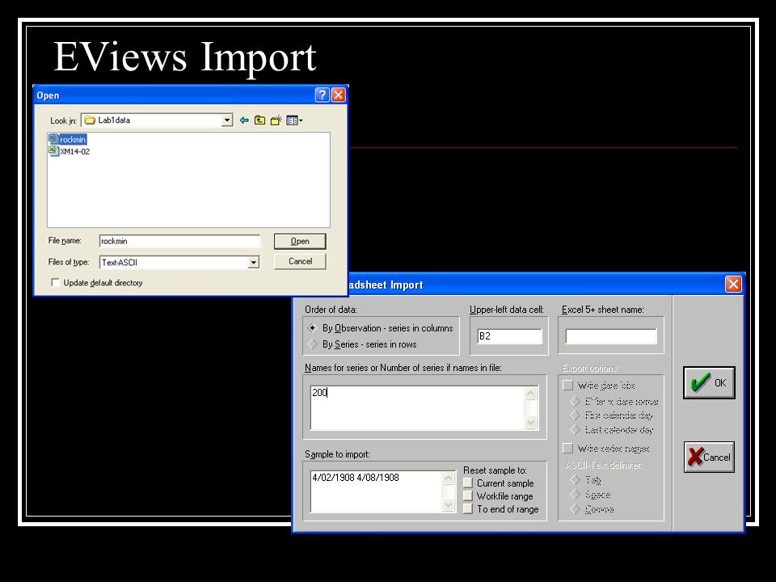Select Space delimiter option
Viewport: 776px width, 582px height.
tap(590, 495)
